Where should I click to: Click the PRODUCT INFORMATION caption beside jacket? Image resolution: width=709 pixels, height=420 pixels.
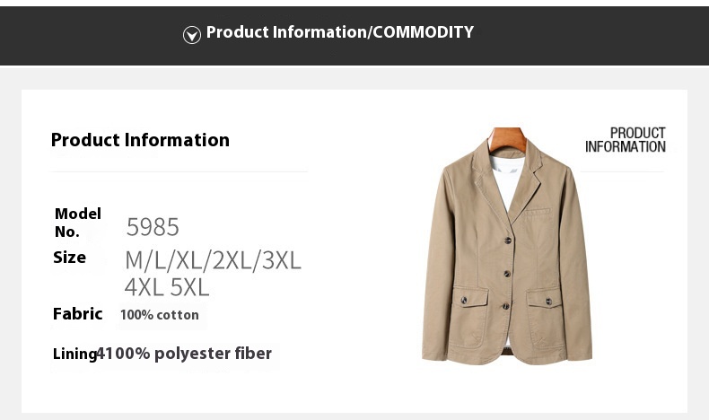(x=626, y=140)
